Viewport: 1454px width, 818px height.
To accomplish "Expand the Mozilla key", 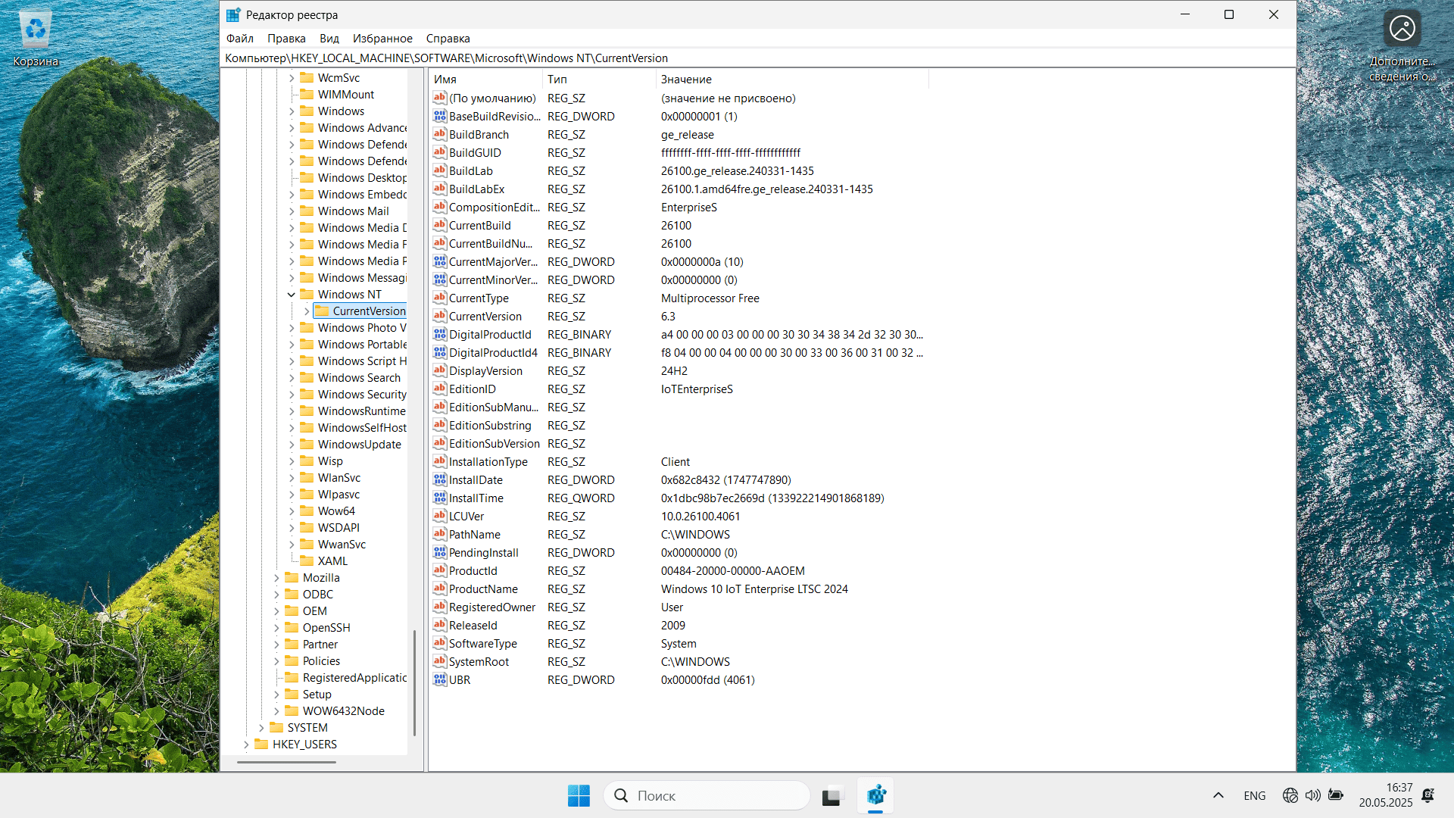I will [276, 578].
